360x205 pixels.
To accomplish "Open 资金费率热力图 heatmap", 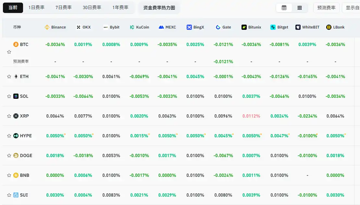I will pos(159,8).
